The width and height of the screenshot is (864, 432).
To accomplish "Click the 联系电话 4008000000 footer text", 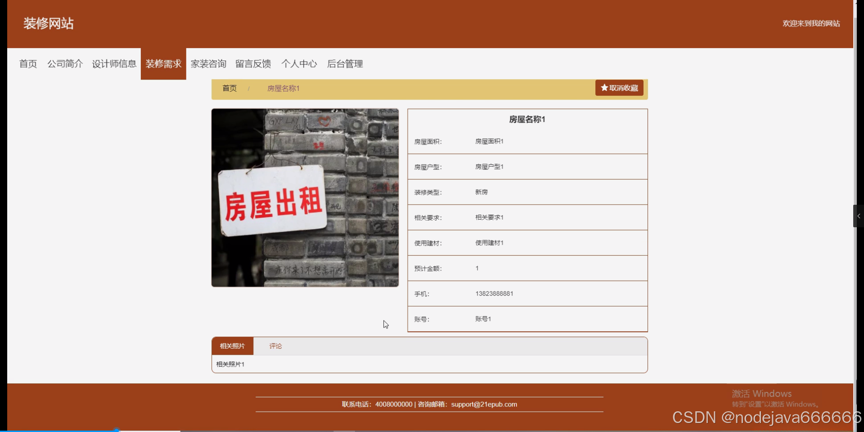I will pyautogui.click(x=377, y=405).
